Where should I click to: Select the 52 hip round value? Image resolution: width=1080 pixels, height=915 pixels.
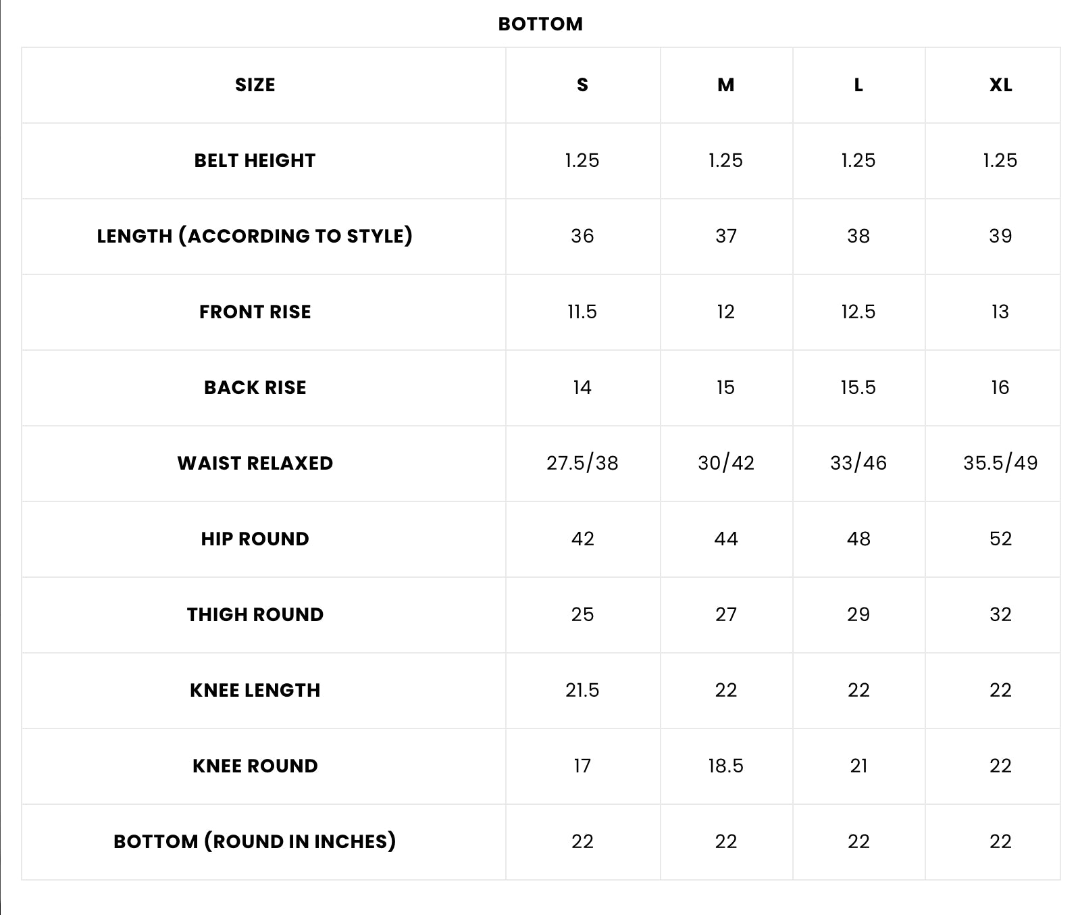click(x=1000, y=539)
